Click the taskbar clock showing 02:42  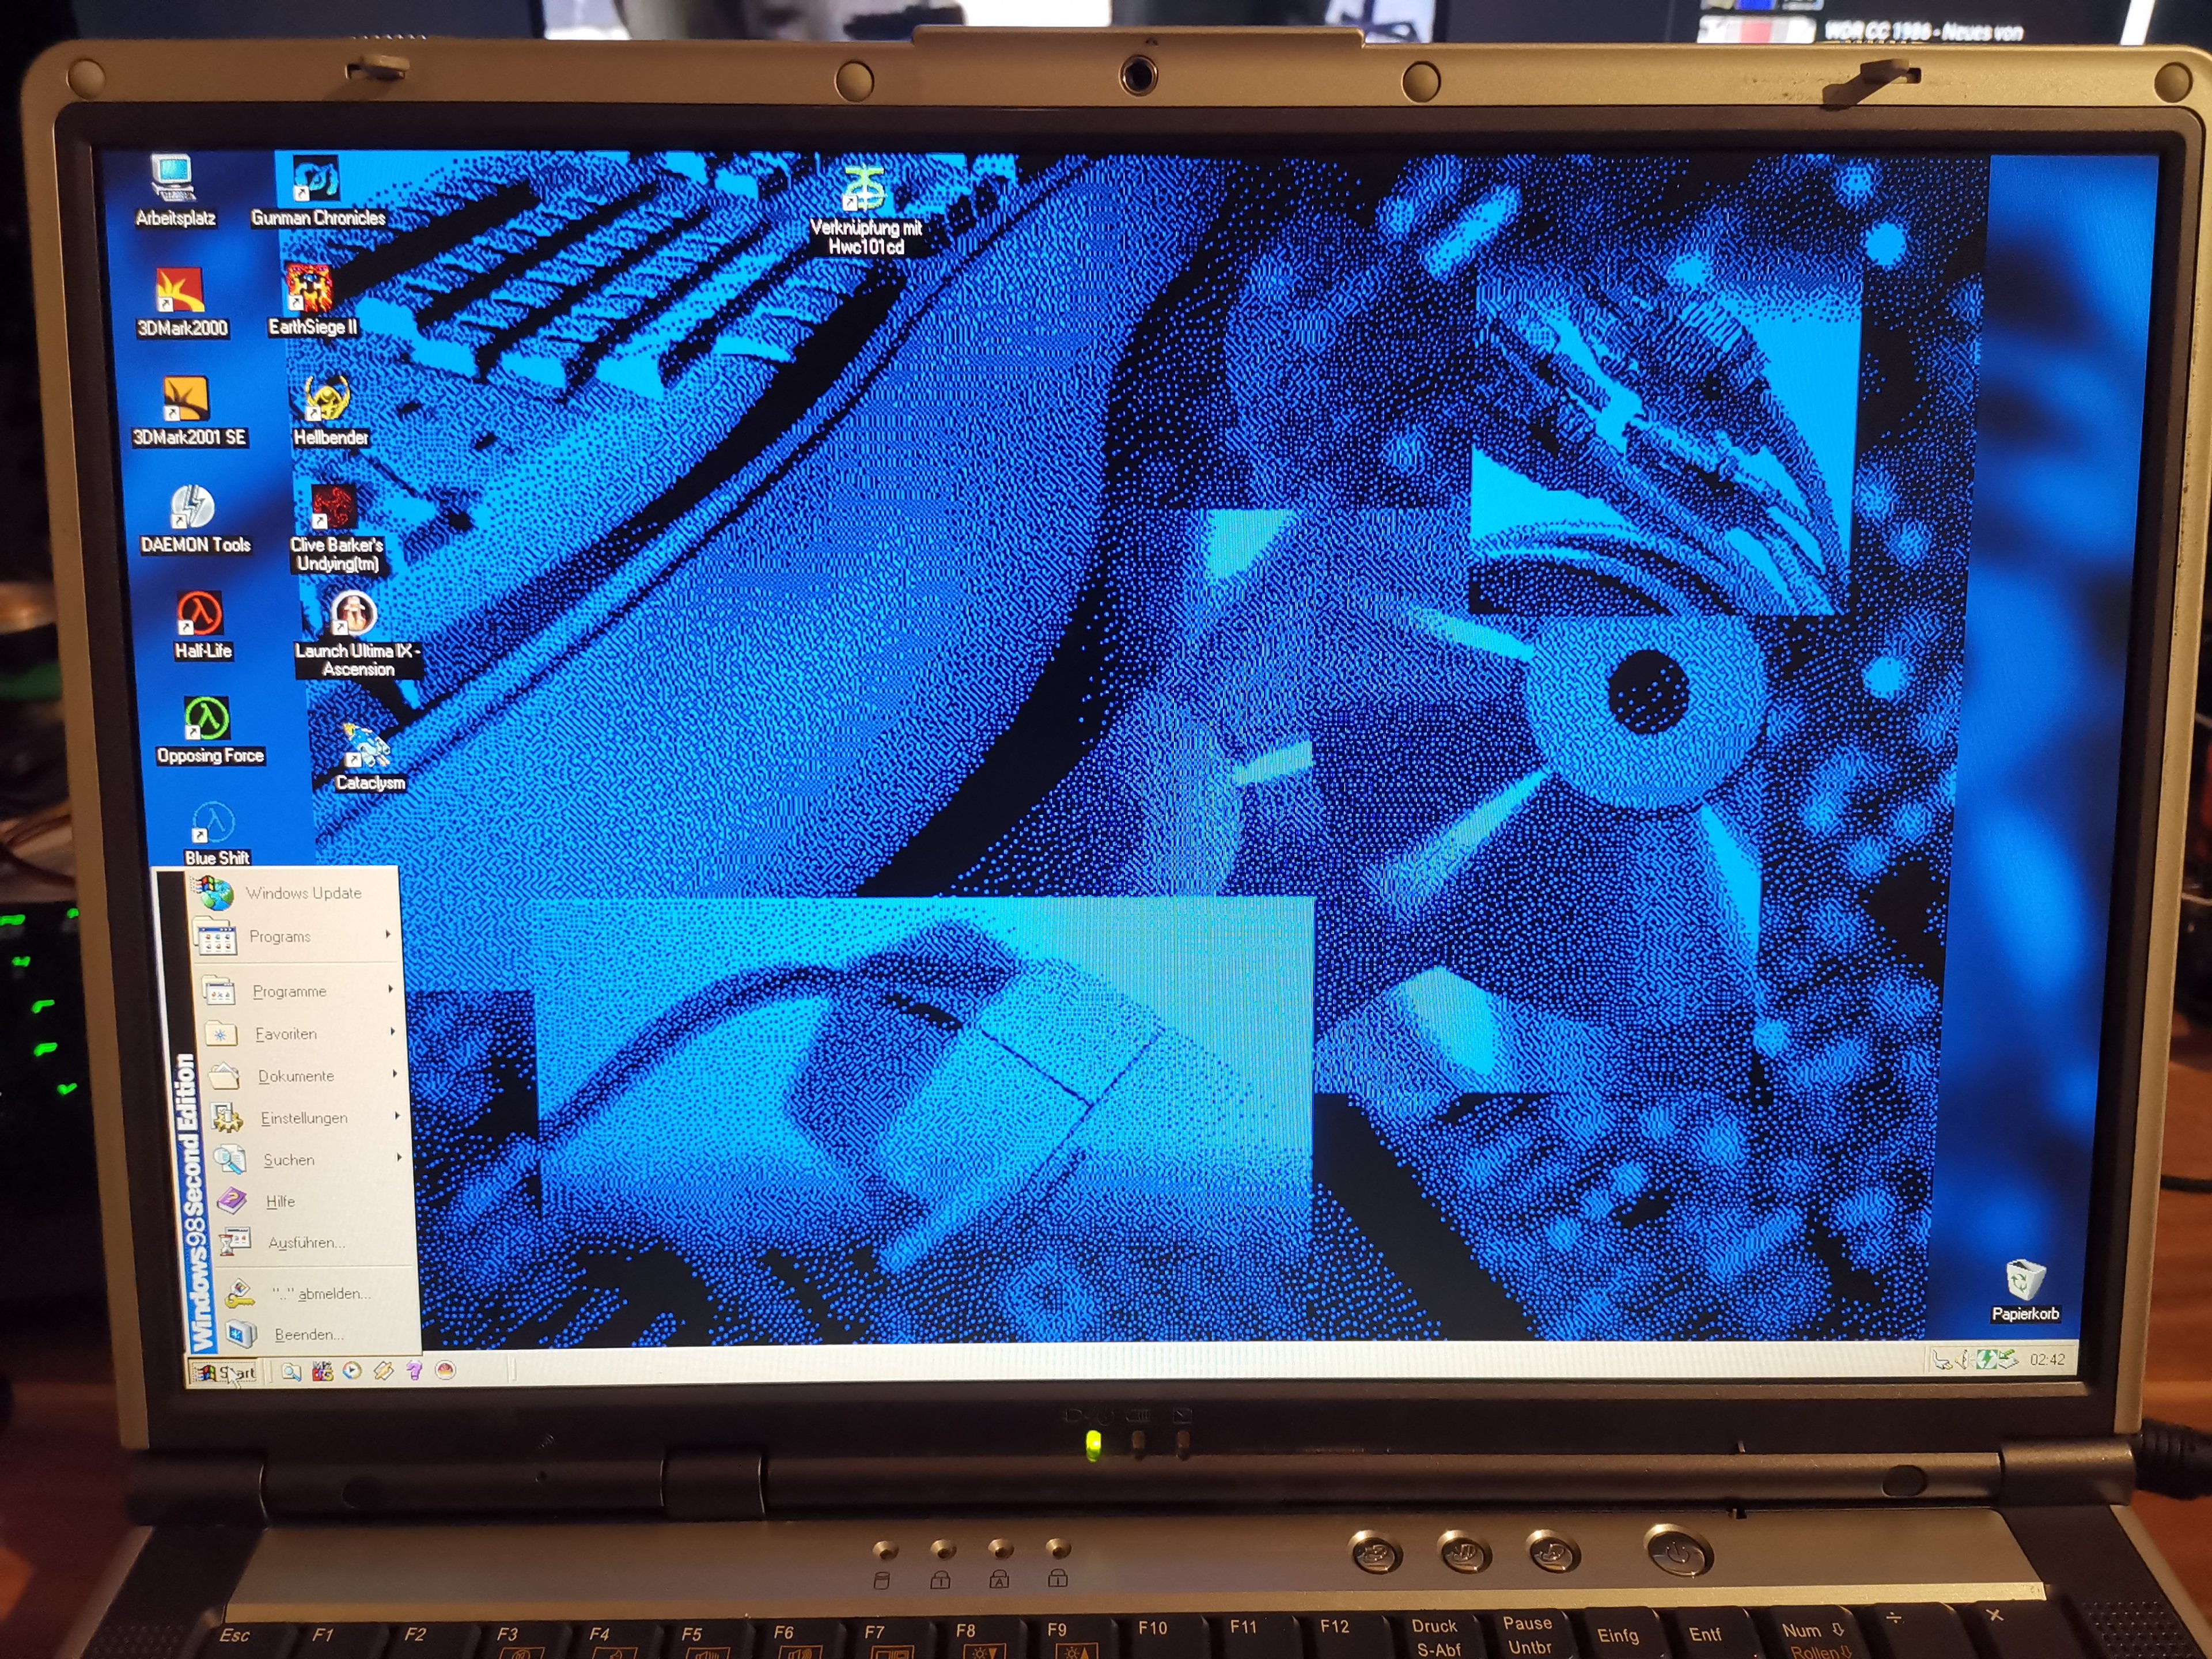2047,1360
